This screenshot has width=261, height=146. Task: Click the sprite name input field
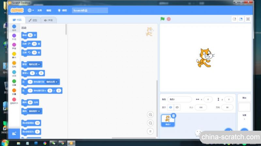(x=179, y=99)
